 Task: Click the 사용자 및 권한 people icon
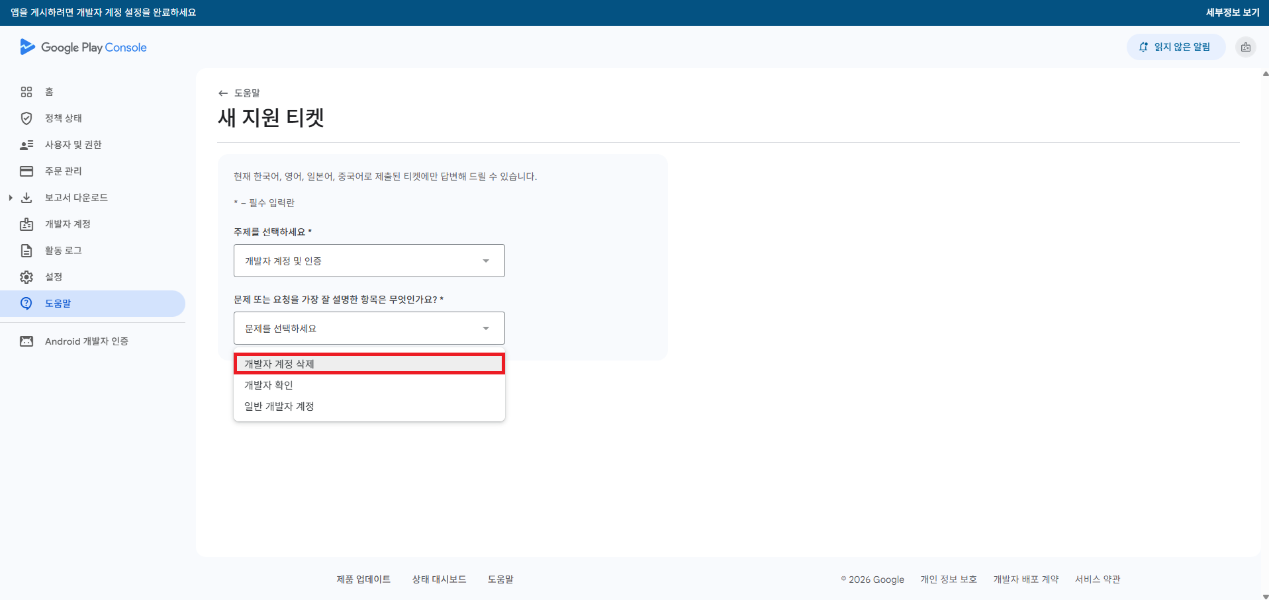(x=26, y=145)
